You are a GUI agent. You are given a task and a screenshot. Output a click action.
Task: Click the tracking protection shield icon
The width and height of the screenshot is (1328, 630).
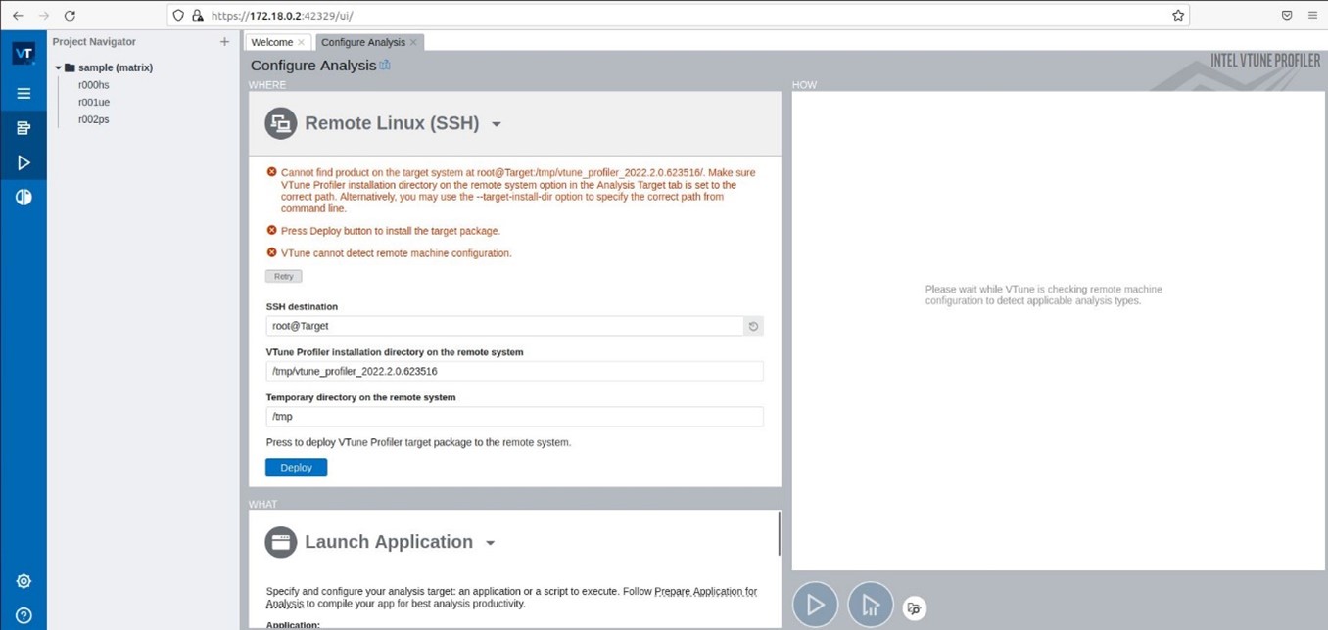click(178, 16)
